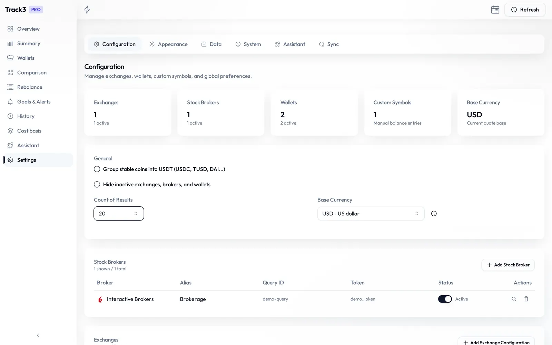
Task: Click Add Exchange Configuration button
Action: (x=496, y=342)
